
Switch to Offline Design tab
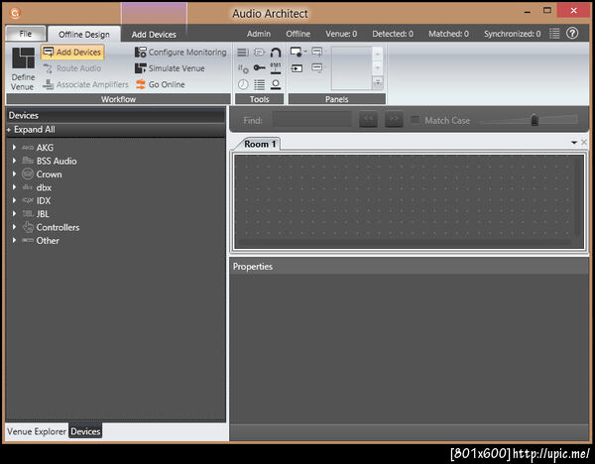pyautogui.click(x=84, y=34)
